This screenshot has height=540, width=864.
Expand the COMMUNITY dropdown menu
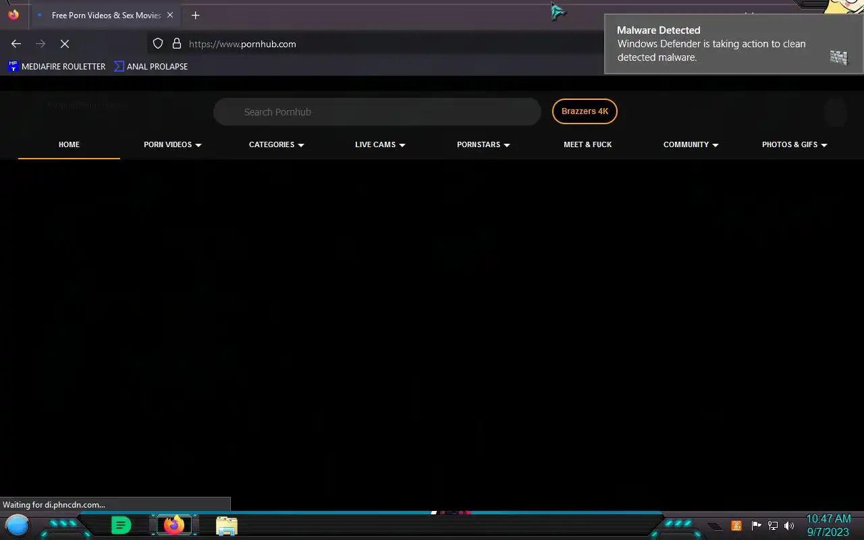pos(691,144)
